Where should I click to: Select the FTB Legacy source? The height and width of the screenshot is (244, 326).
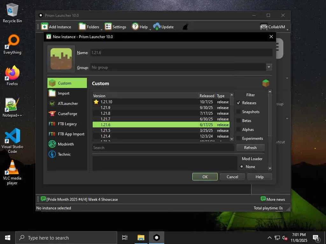[67, 124]
